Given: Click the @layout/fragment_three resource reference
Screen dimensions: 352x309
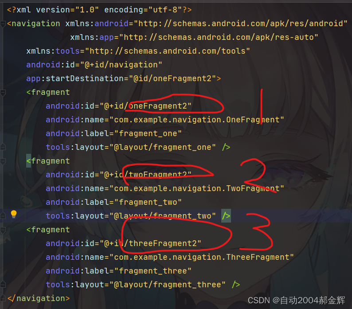Looking at the screenshot, I should coord(168,285).
